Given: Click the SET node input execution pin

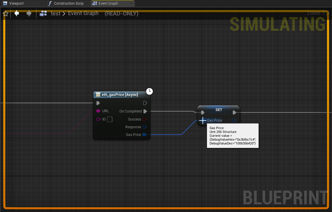Looking at the screenshot, I should point(203,113).
